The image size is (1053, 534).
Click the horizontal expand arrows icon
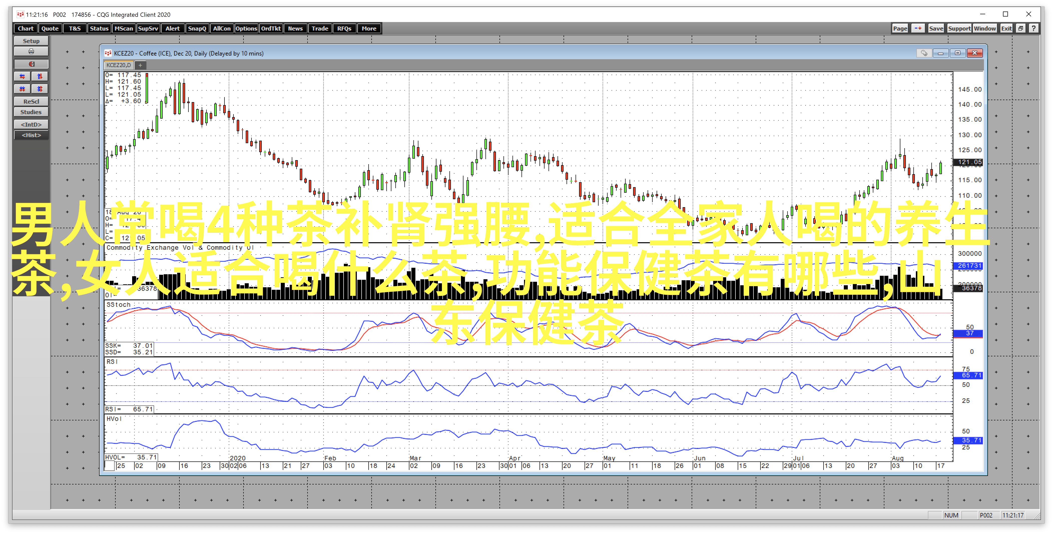(23, 77)
